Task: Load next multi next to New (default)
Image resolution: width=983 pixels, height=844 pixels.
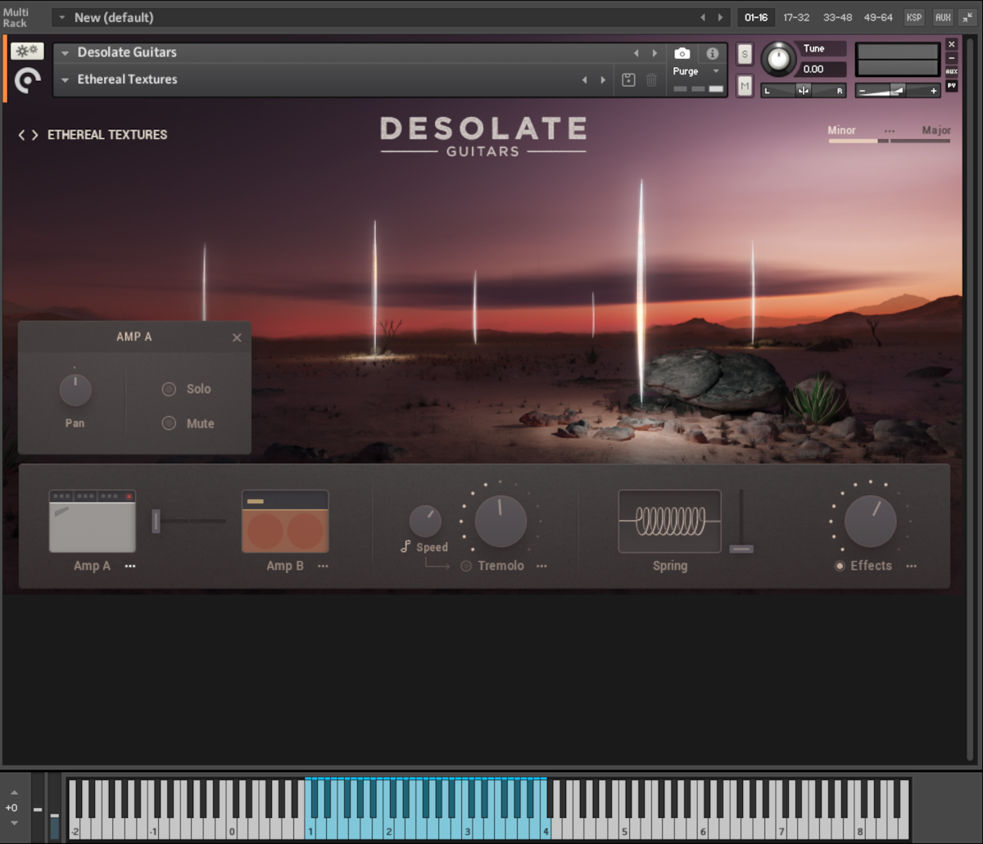Action: (x=721, y=17)
